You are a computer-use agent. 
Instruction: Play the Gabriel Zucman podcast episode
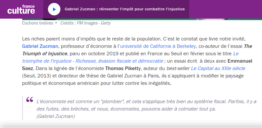54,9
